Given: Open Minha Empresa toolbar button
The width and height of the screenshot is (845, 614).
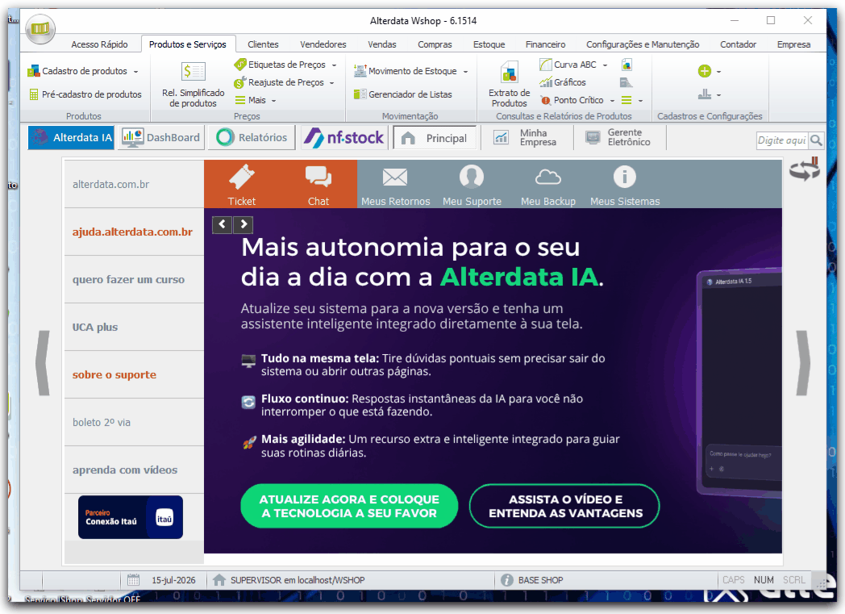Looking at the screenshot, I should (x=526, y=137).
